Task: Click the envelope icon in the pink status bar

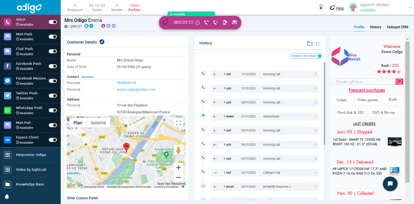Action: coord(234,22)
